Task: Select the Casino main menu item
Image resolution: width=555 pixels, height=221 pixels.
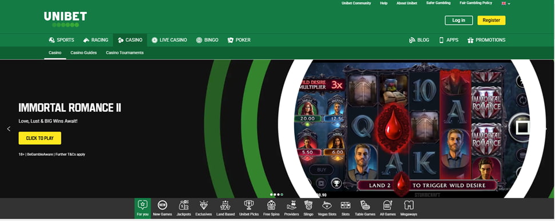Action: pyautogui.click(x=130, y=40)
